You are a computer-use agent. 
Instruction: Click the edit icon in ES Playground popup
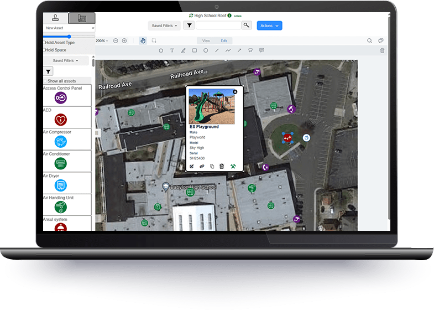tap(192, 166)
